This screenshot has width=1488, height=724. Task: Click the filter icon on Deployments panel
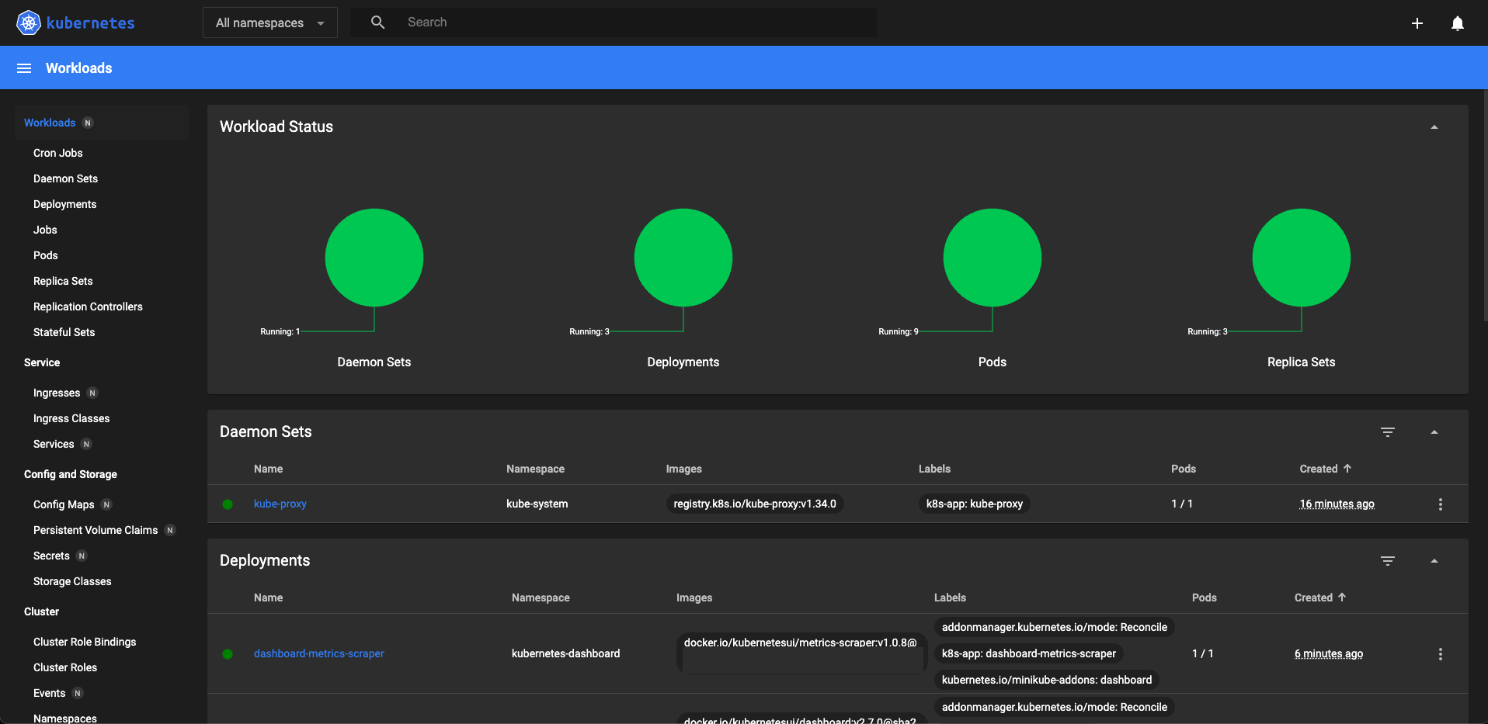click(1388, 560)
